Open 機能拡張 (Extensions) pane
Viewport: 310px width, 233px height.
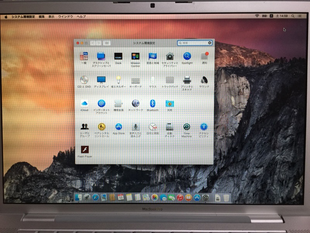119,105
